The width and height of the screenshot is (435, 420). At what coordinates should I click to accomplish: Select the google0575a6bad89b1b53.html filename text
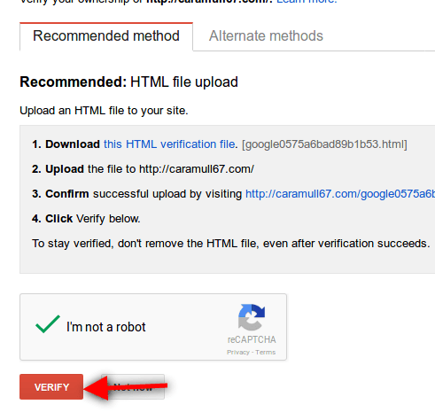pyautogui.click(x=324, y=144)
